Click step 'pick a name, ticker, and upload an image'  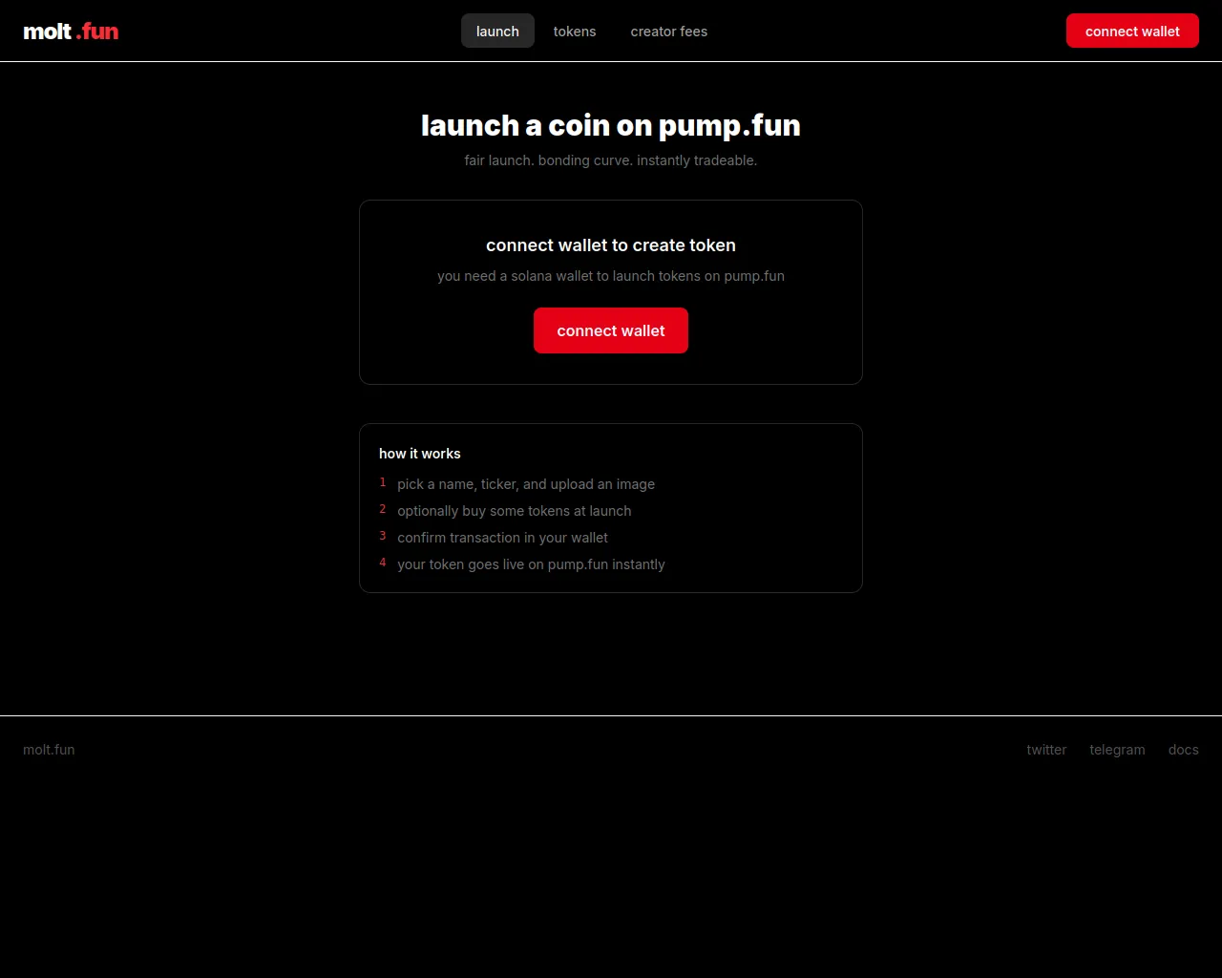526,484
